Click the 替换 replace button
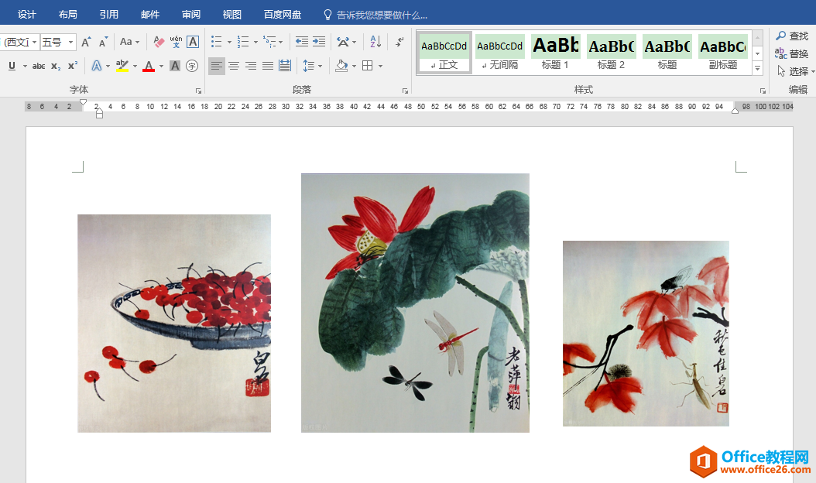 click(791, 53)
